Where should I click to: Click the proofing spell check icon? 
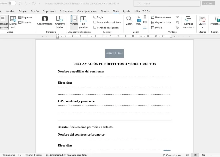(20, 155)
